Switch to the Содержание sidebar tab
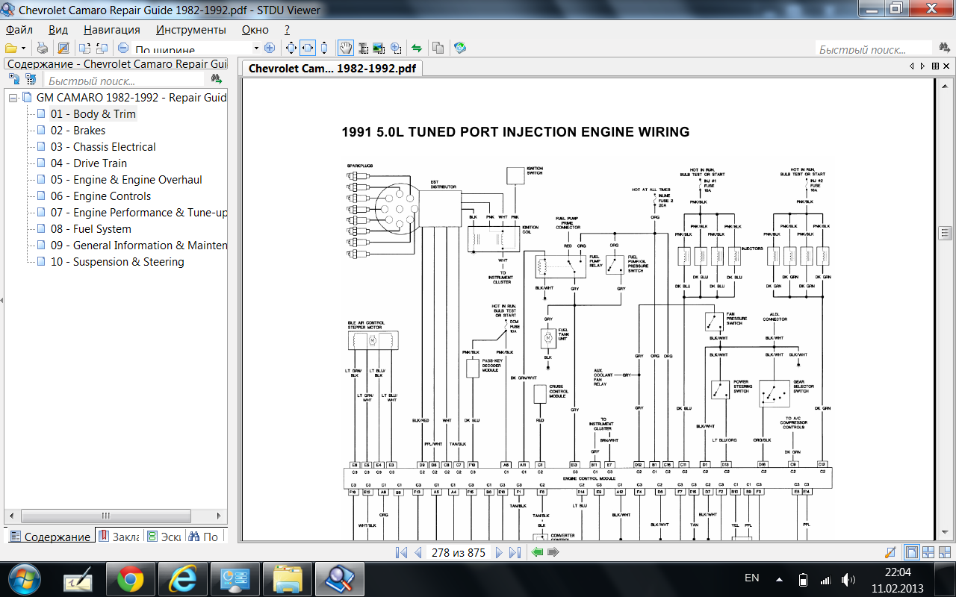956x597 pixels. tap(49, 537)
